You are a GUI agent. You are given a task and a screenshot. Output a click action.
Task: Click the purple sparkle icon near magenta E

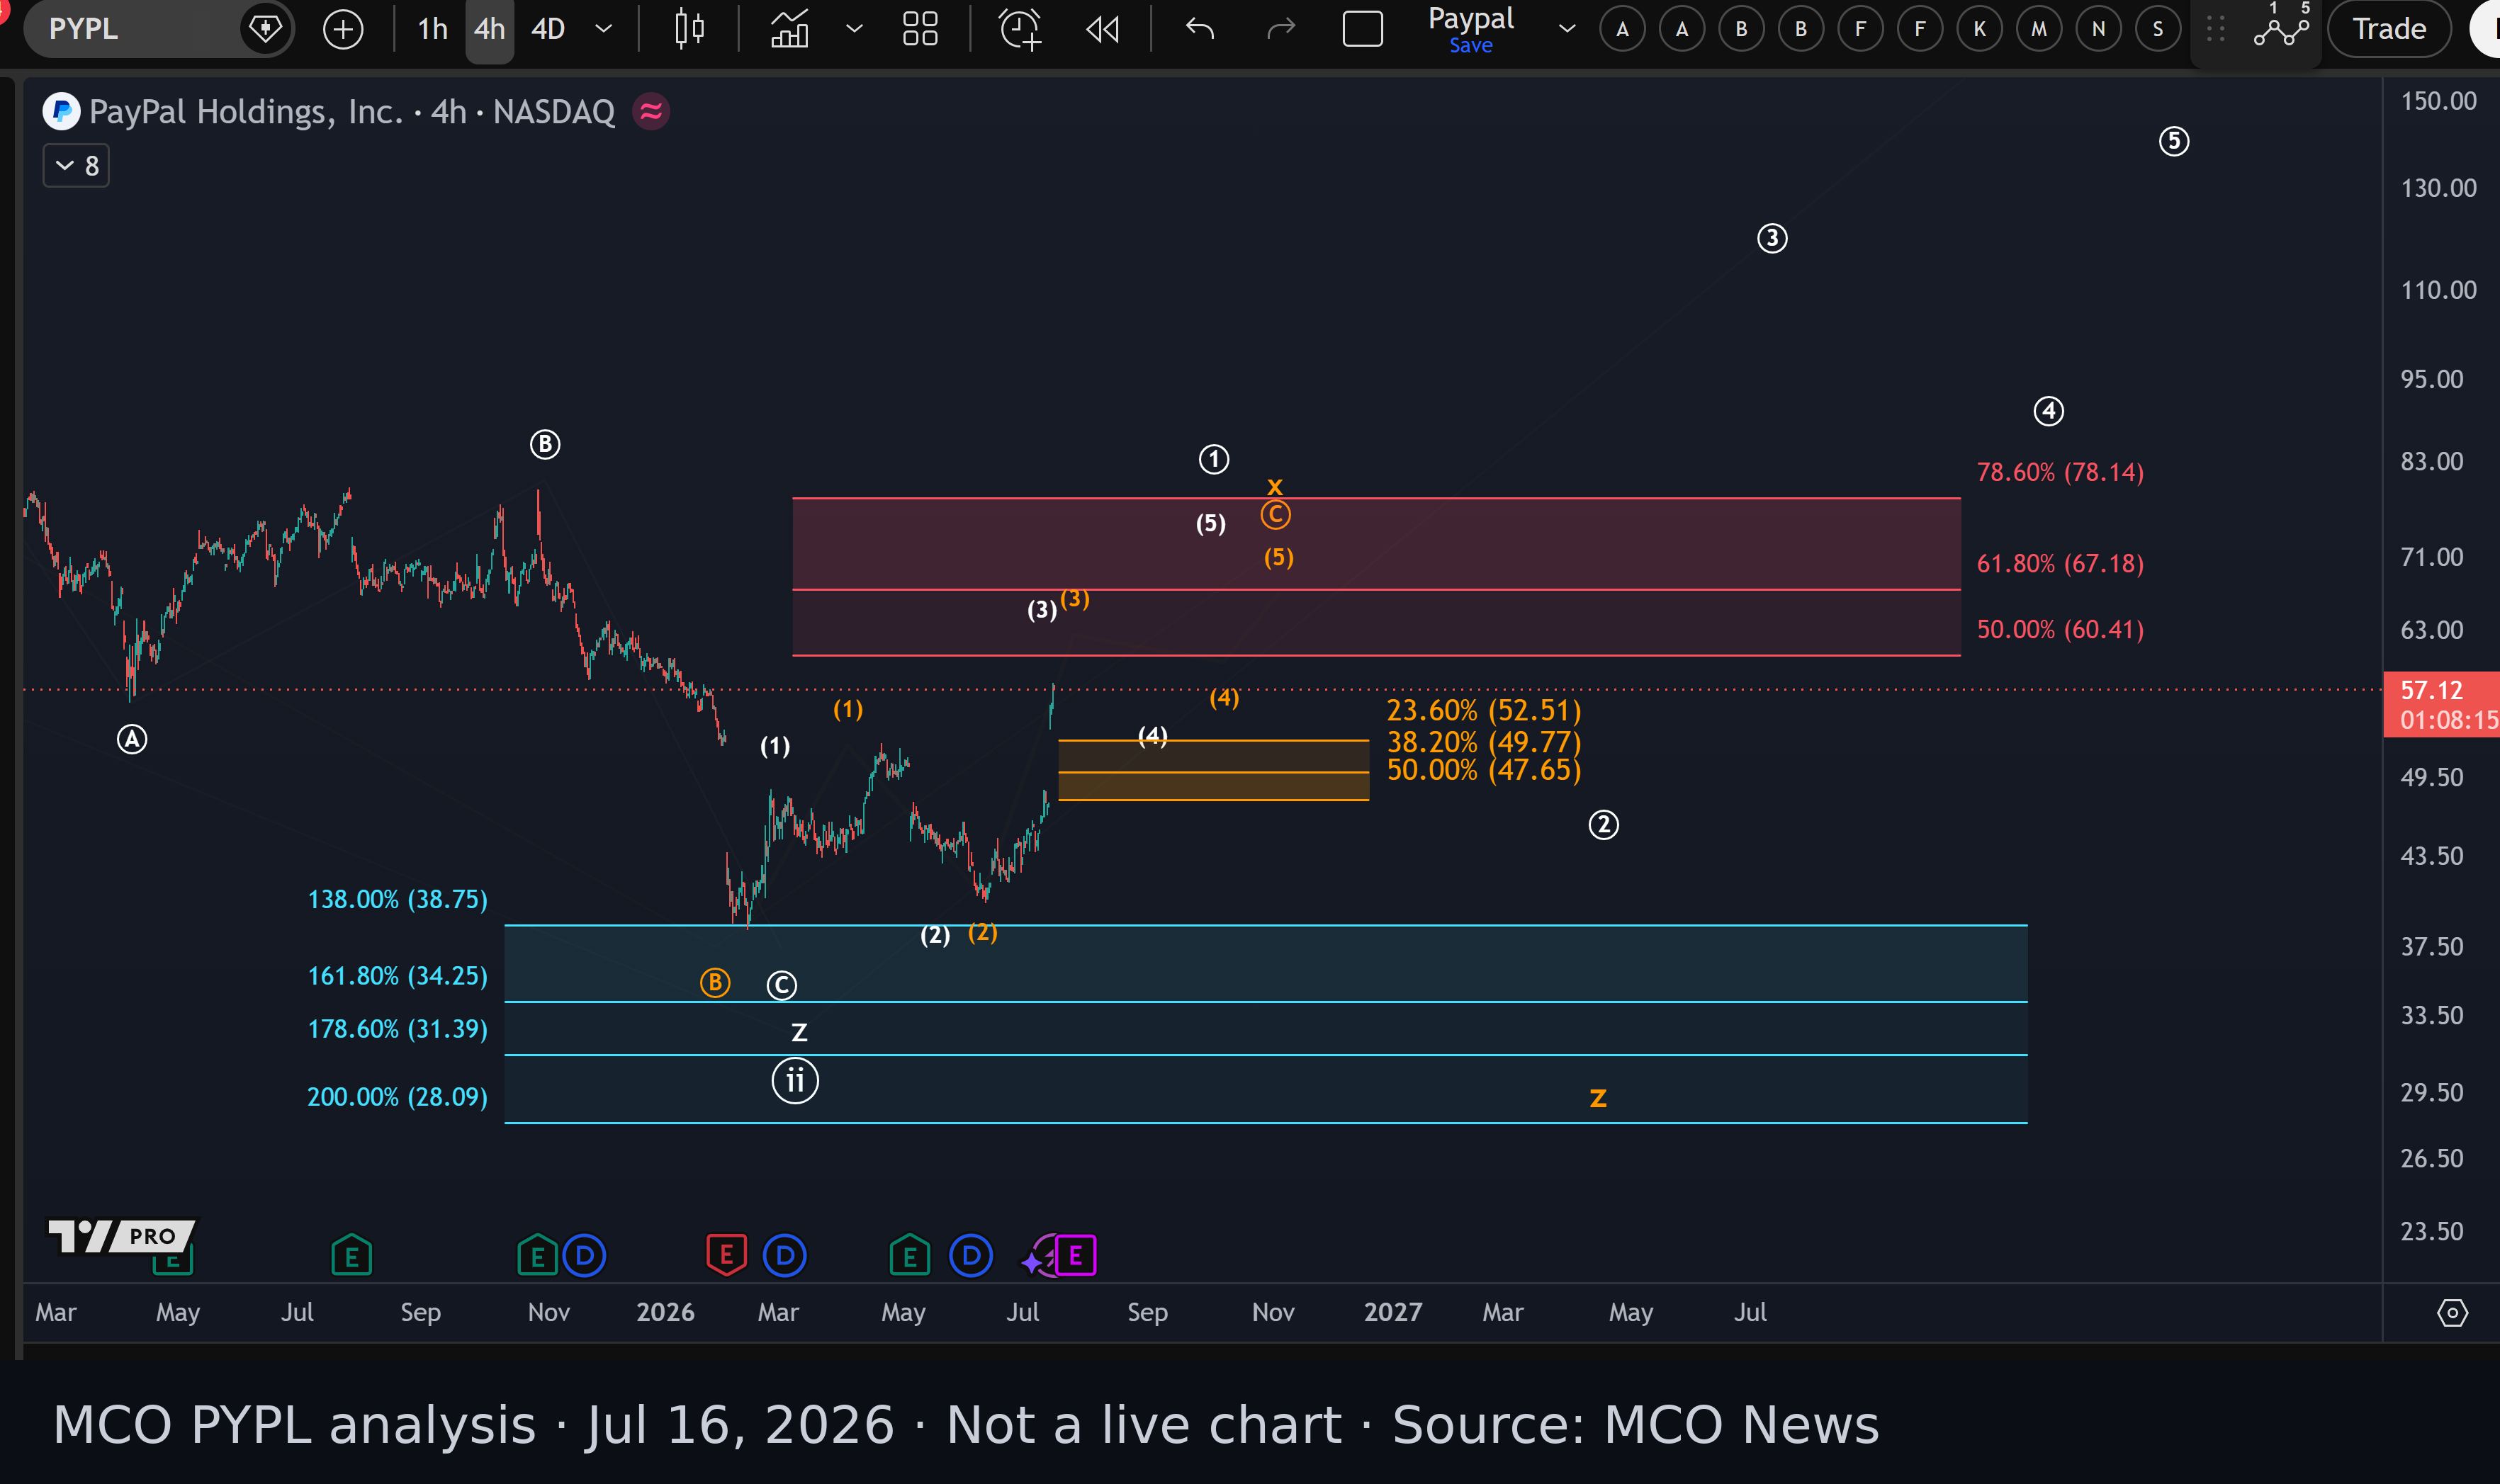click(1032, 1262)
